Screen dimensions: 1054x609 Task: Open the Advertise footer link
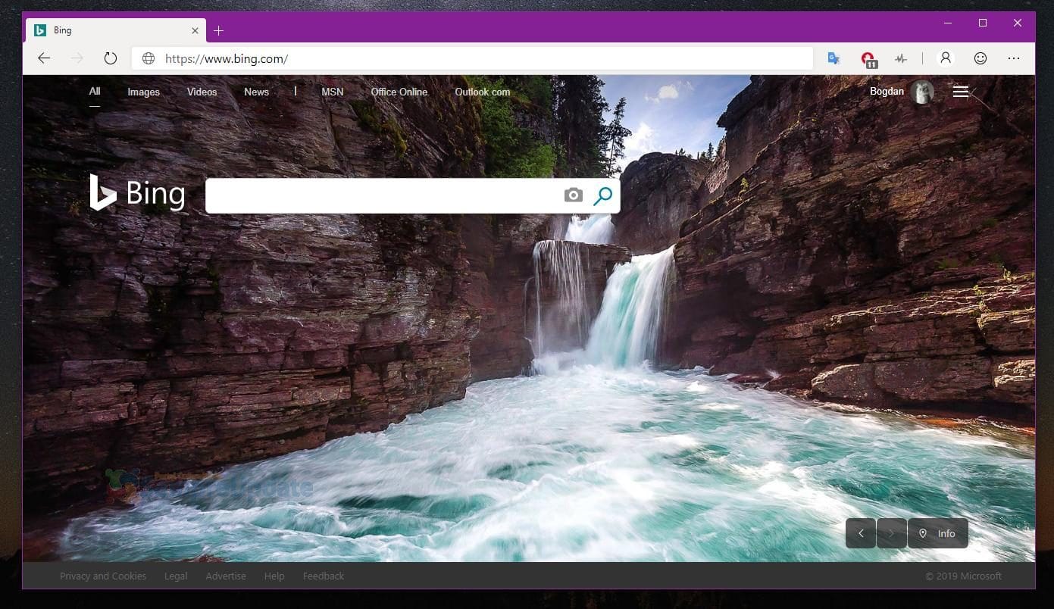[226, 576]
